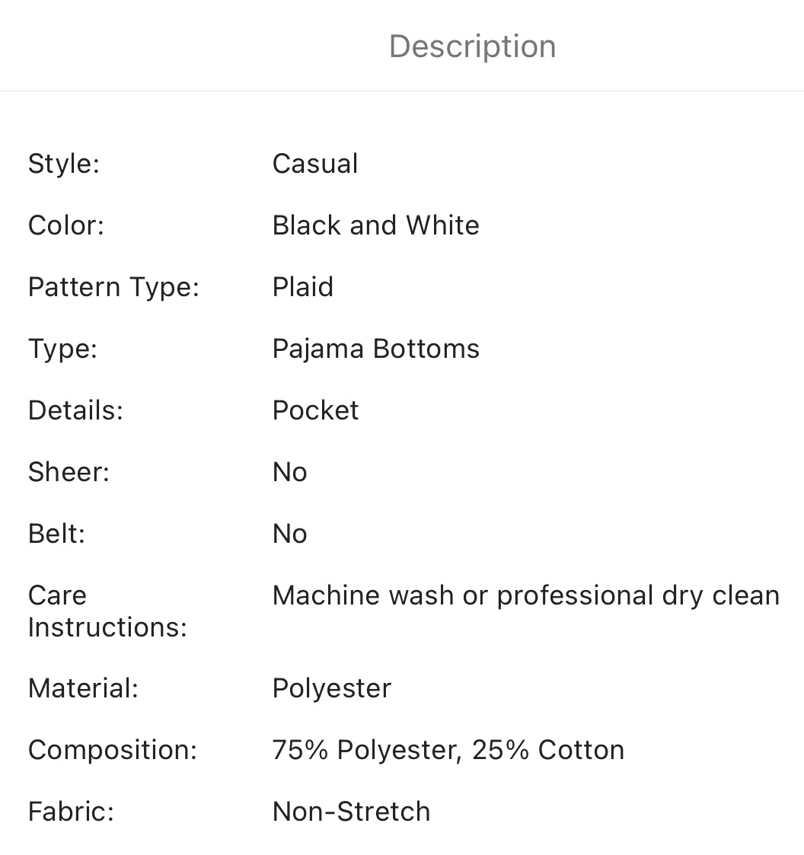Tap the Non-Stretch fabric value
Screen dimensions: 804x855
pos(352,812)
